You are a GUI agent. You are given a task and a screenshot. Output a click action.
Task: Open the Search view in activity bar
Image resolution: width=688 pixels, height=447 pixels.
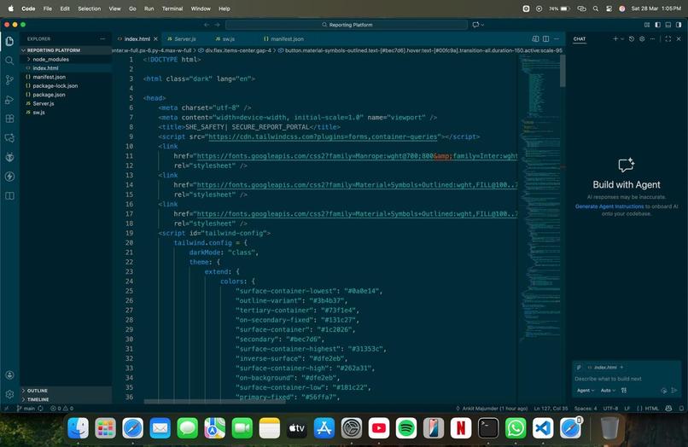[x=9, y=60]
